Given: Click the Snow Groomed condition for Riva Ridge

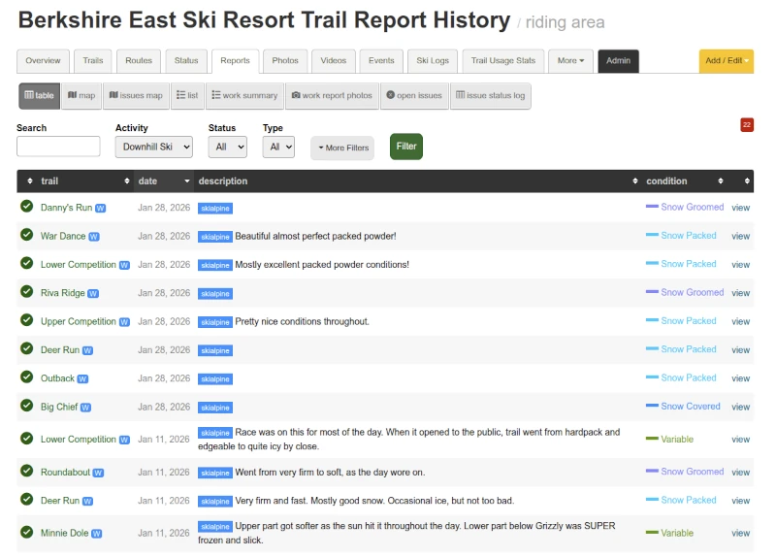Looking at the screenshot, I should (692, 292).
